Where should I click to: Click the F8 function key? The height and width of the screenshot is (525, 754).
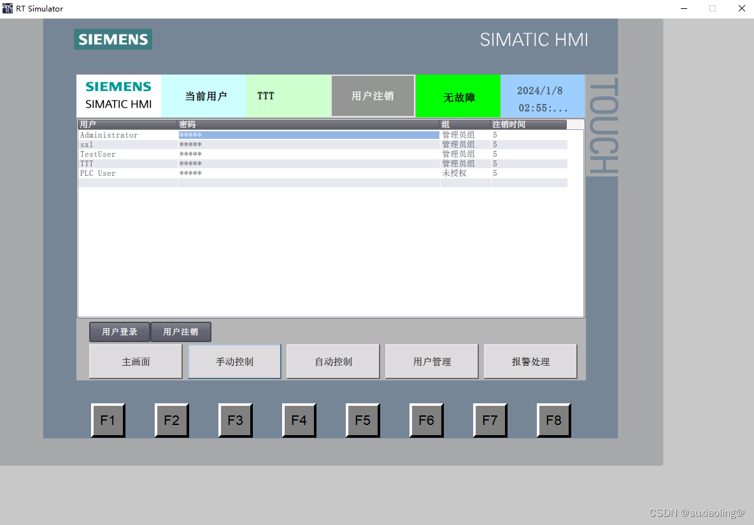point(554,420)
